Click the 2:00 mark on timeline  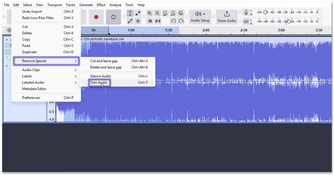[206, 30]
